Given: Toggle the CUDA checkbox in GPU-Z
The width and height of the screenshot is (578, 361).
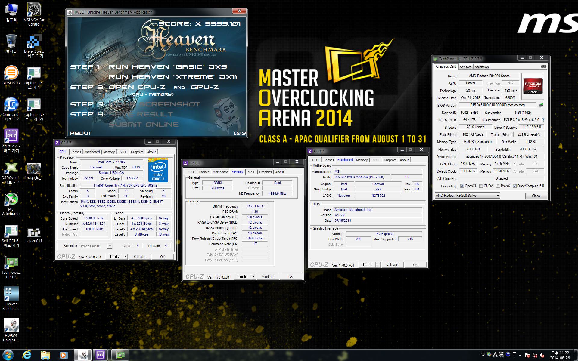Looking at the screenshot, I should click(481, 186).
